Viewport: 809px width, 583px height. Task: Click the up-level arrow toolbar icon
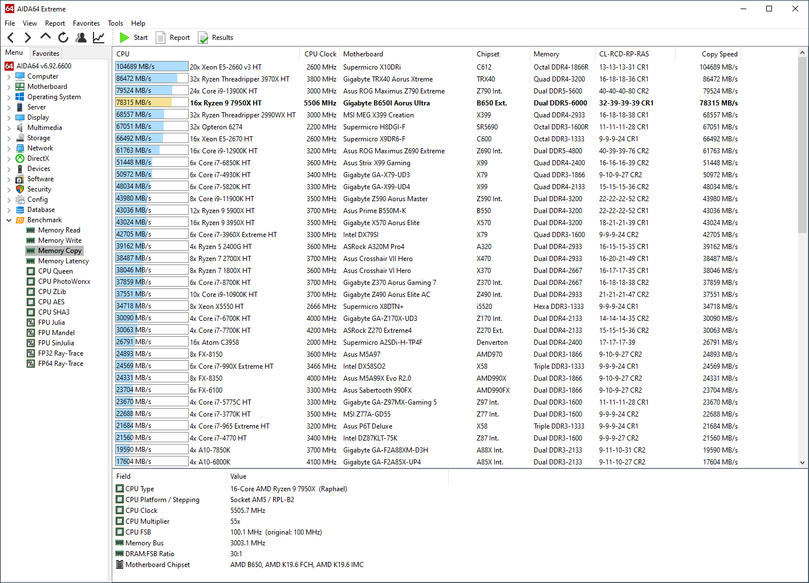coord(45,37)
